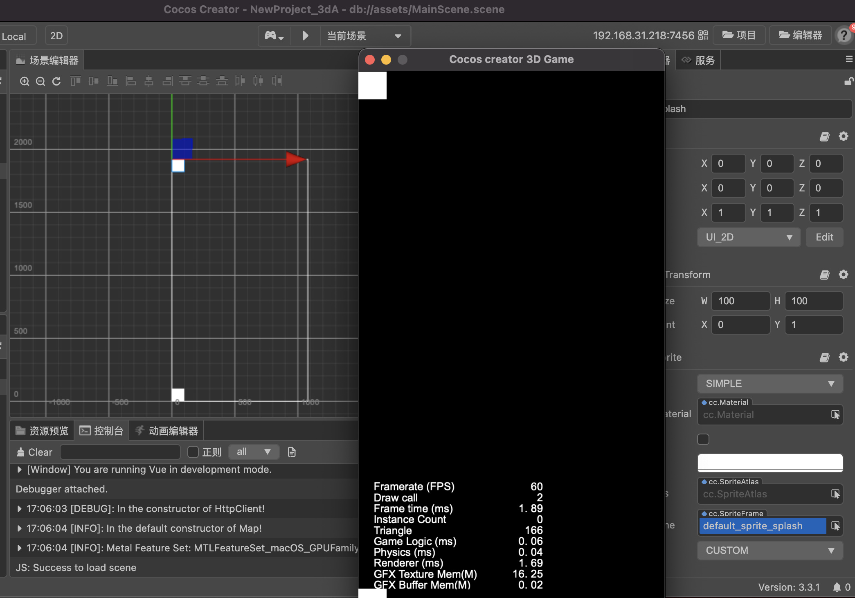Click the Clear console button
This screenshot has height=598, width=855.
click(35, 452)
